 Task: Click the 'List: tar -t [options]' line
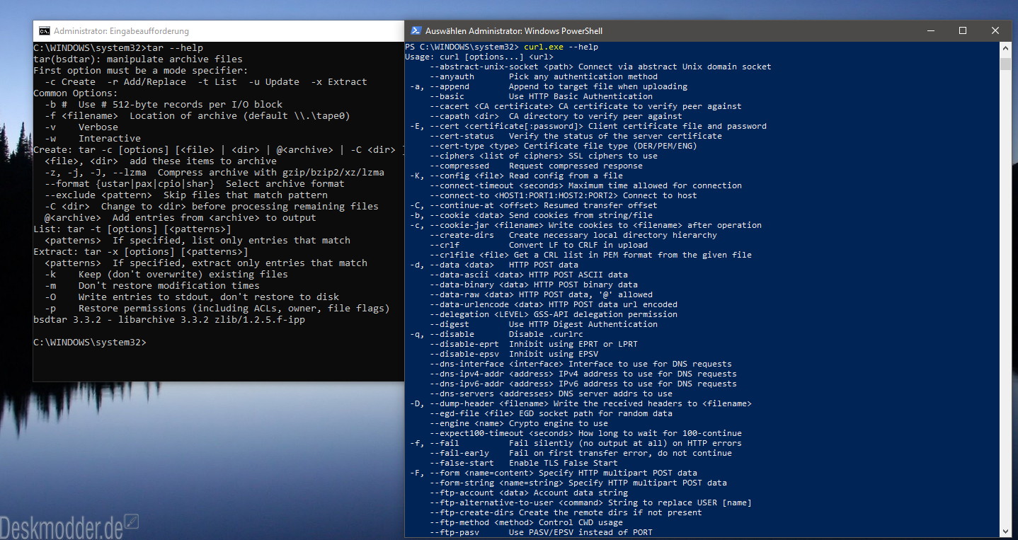click(132, 229)
